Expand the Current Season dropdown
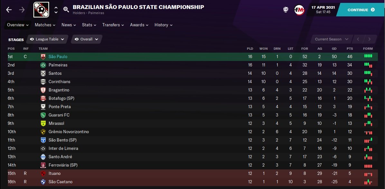The width and height of the screenshot is (385, 189). tap(332, 39)
